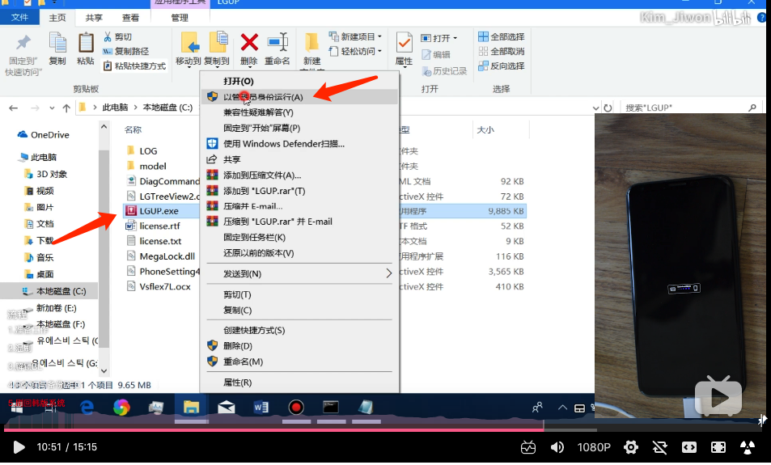Toggle the danmaku display TV icon in player
Screen dimensions: 771x465
pos(528,447)
